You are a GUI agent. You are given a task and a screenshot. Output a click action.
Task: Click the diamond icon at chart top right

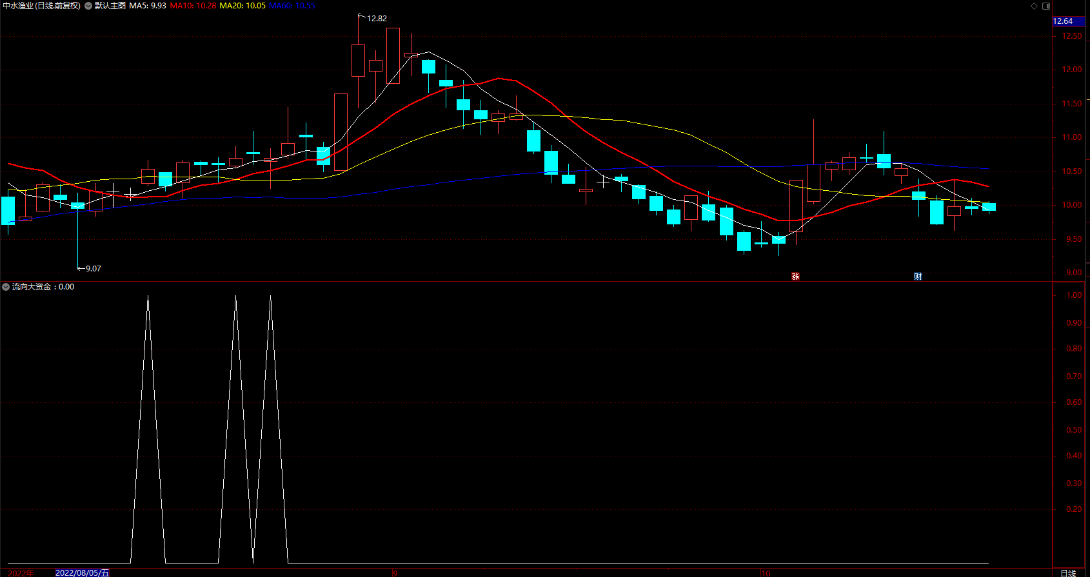point(1034,6)
